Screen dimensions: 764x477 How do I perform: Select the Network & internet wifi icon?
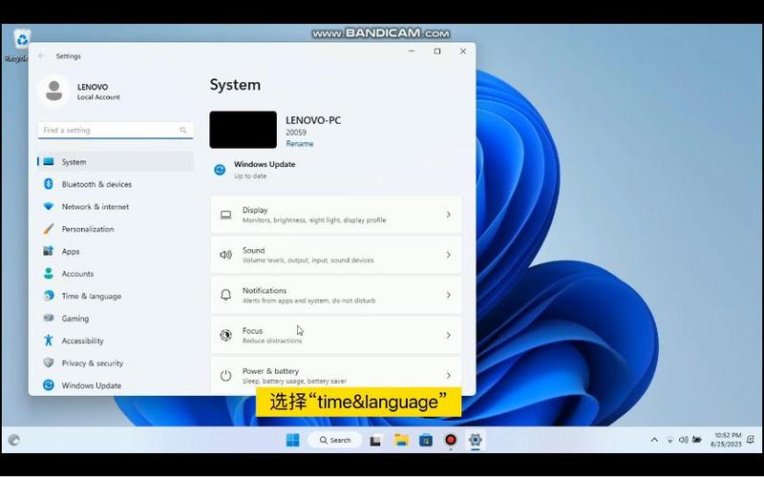point(49,206)
